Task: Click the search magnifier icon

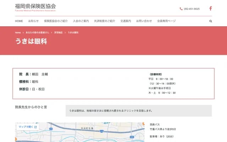Action: 210,21
